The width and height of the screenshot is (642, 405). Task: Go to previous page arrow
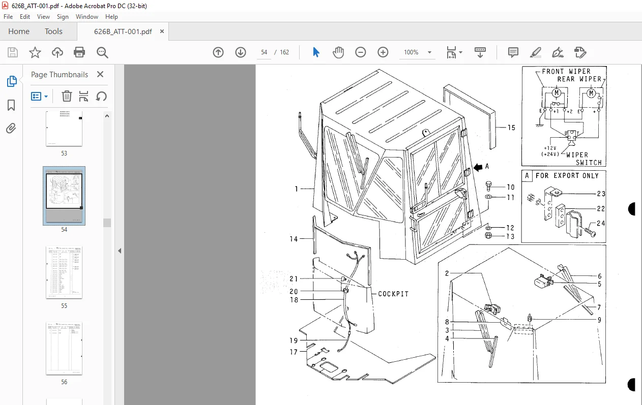[x=218, y=52]
